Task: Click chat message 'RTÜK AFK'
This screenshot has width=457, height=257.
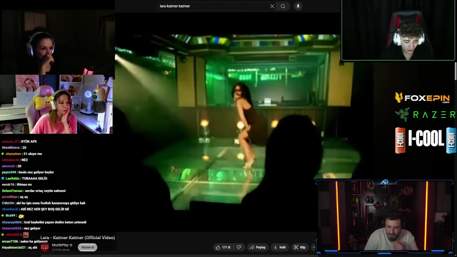Action: pos(28,141)
